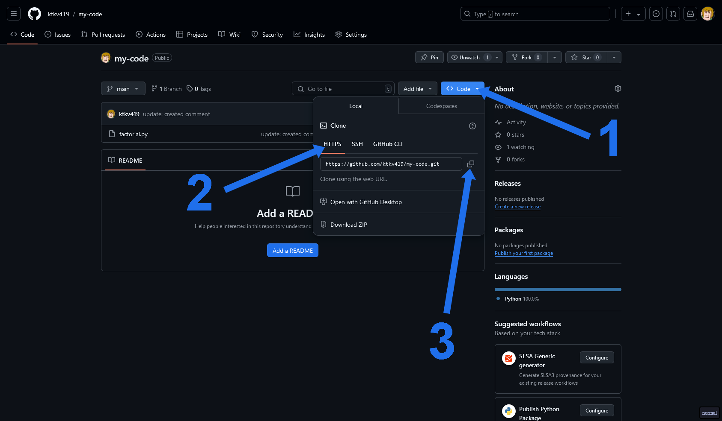Screen dimensions: 722x421
Task: Select the SSH clone option
Action: click(357, 144)
